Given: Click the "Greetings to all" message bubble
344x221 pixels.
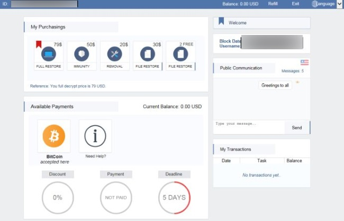Looking at the screenshot, I should pyautogui.click(x=275, y=85).
